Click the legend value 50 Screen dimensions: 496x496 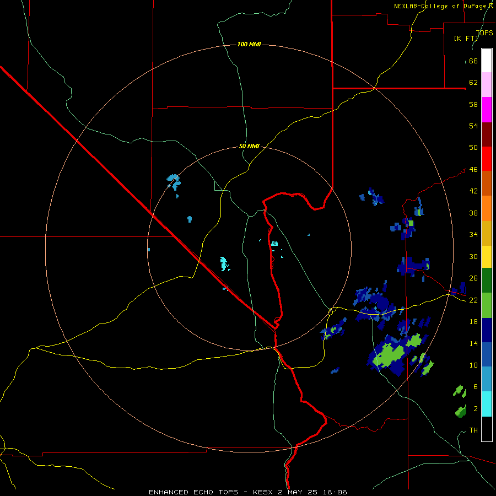[473, 147]
